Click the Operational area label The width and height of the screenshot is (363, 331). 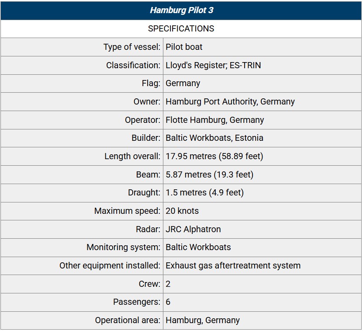pos(128,321)
